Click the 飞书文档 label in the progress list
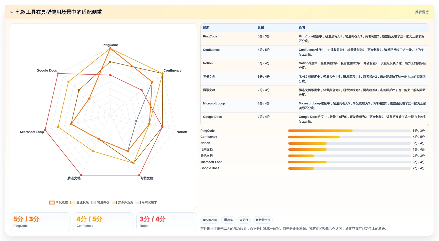This screenshot has height=241, width=439. pos(207,149)
